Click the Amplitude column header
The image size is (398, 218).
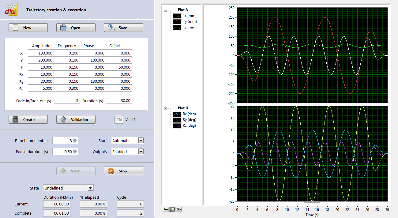click(x=41, y=46)
